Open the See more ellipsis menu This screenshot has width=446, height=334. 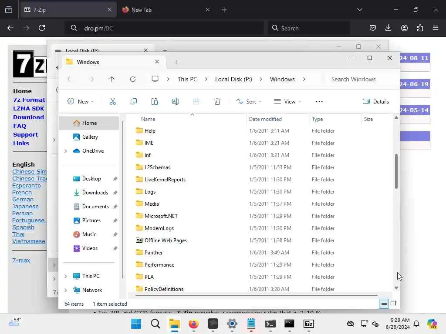point(319,102)
